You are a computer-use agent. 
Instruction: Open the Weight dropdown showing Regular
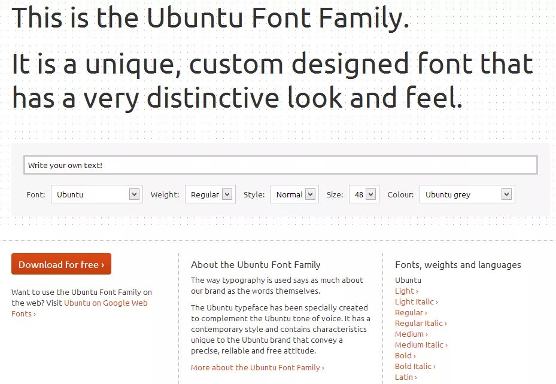pyautogui.click(x=210, y=194)
